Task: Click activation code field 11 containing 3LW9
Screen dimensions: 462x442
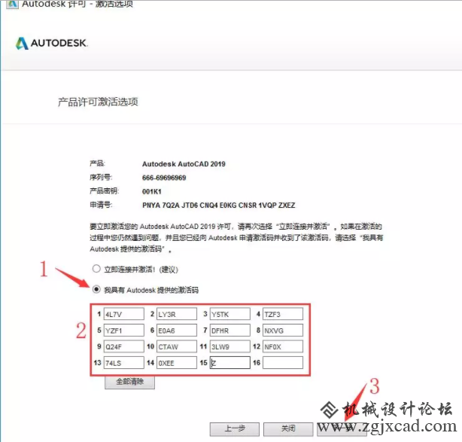Action: click(x=229, y=346)
